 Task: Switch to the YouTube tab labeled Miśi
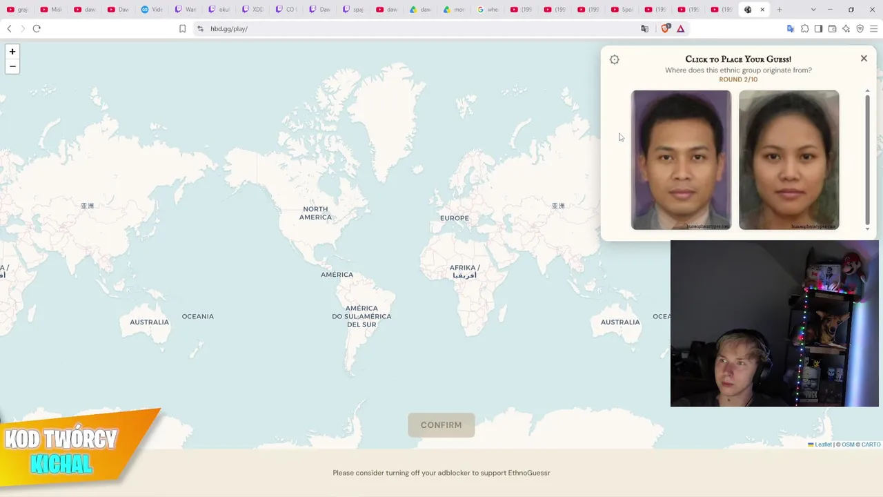click(51, 10)
